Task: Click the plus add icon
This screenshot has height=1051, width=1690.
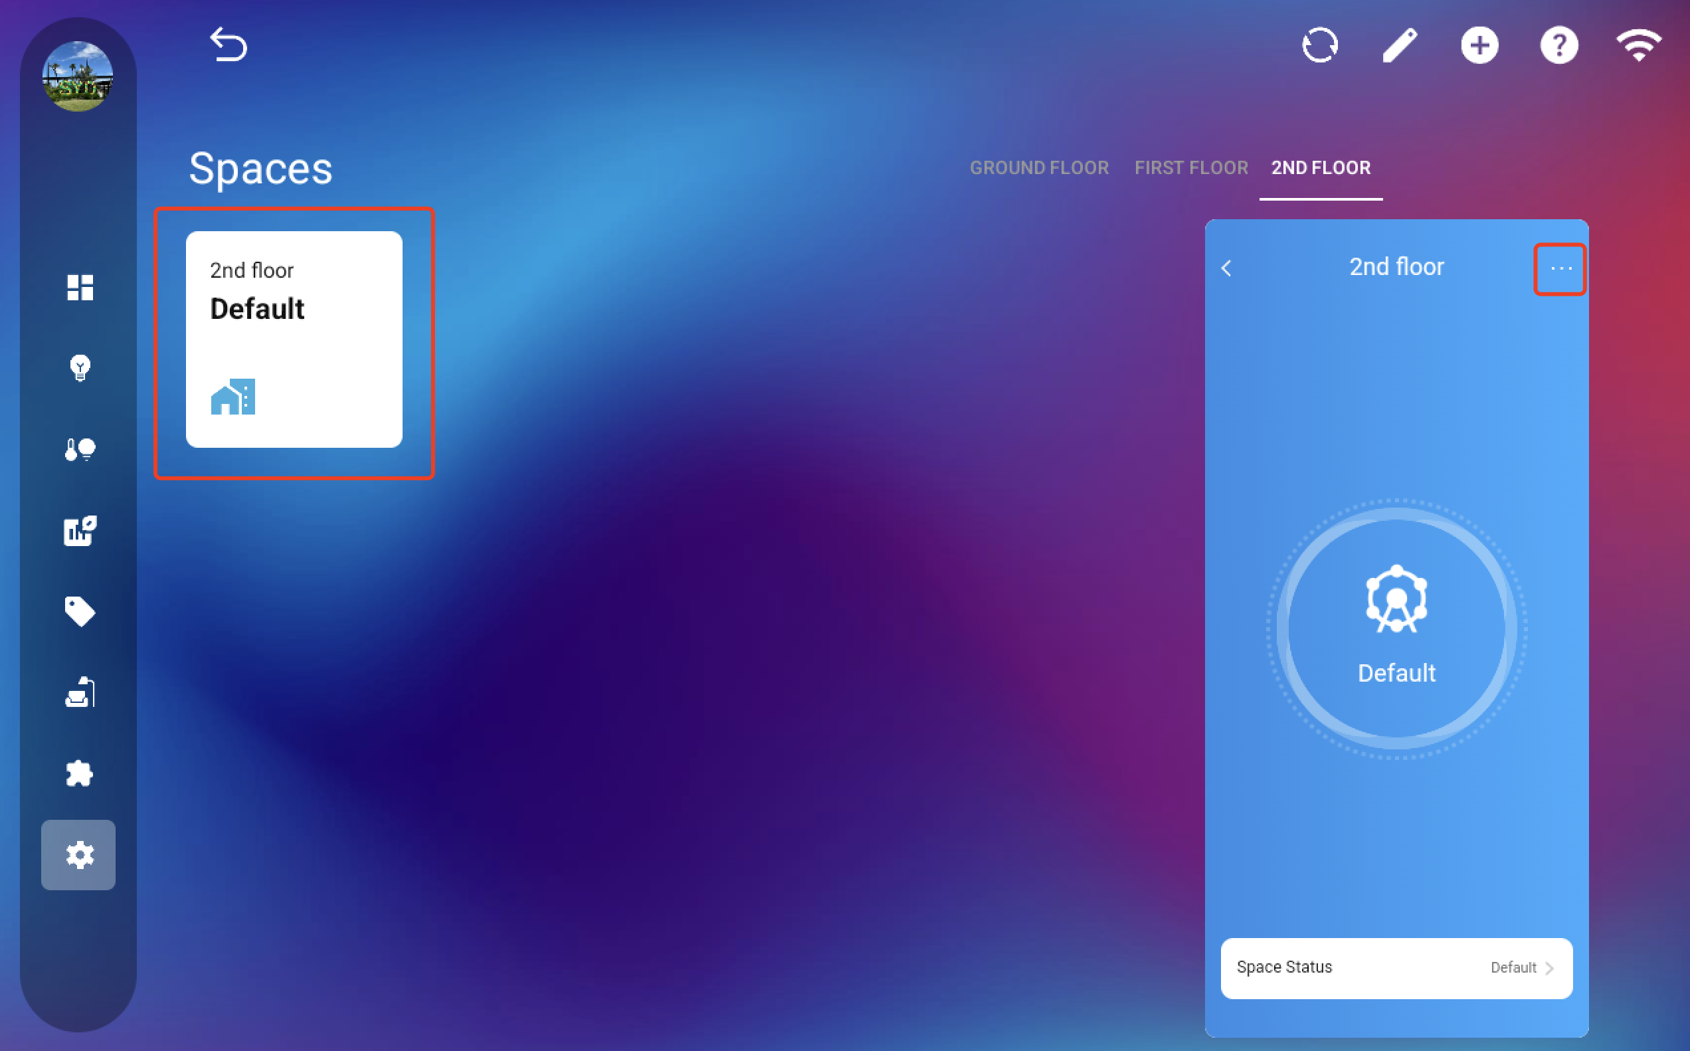Action: tap(1479, 46)
